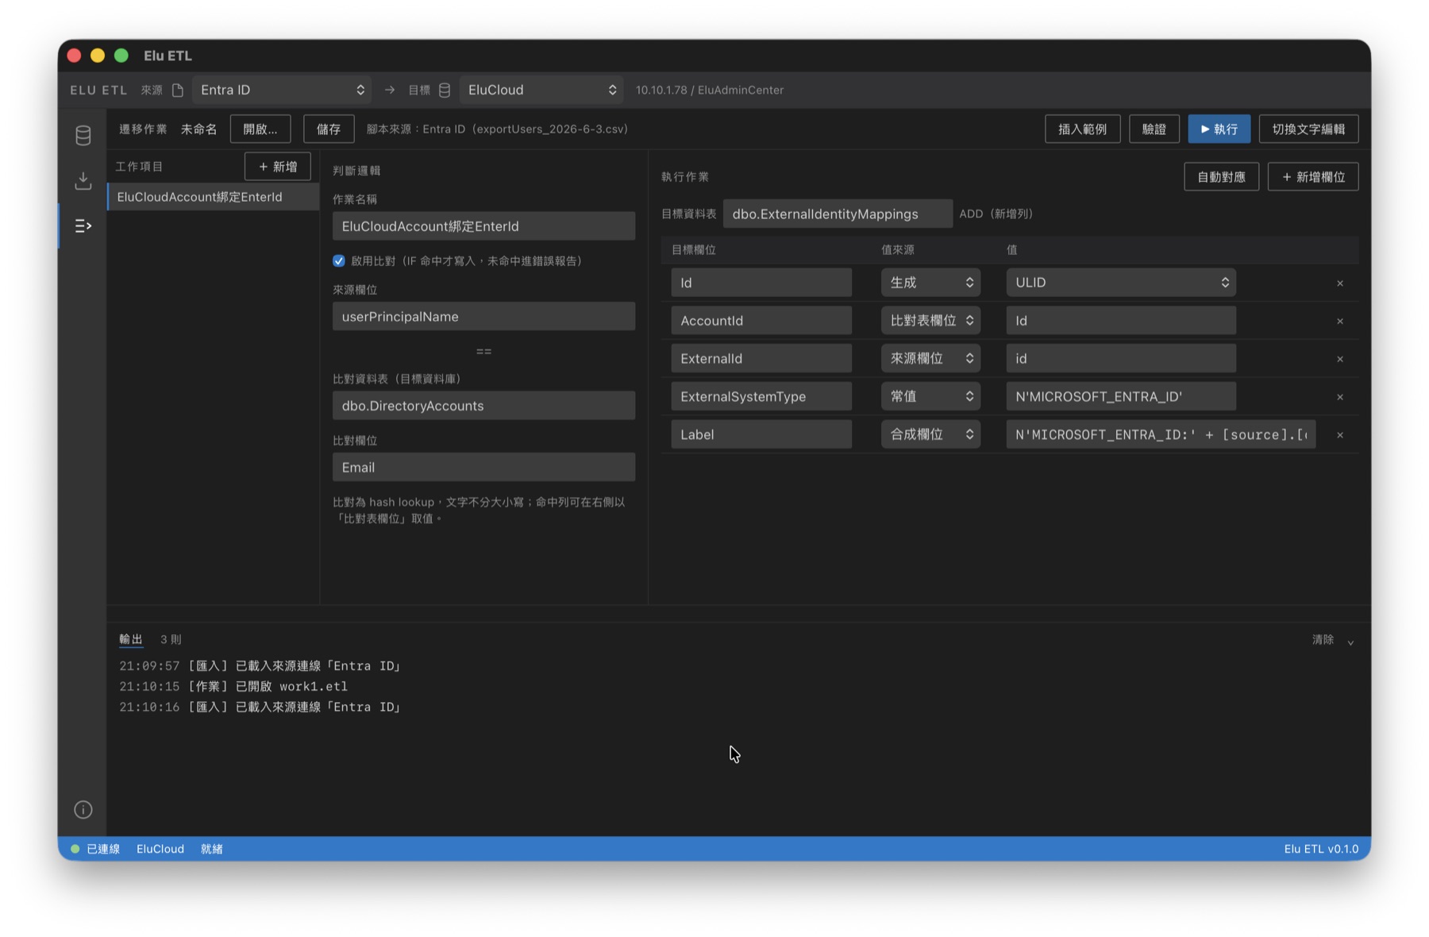The image size is (1429, 937).
Task: Open value source dropdown for Label row
Action: tap(930, 435)
